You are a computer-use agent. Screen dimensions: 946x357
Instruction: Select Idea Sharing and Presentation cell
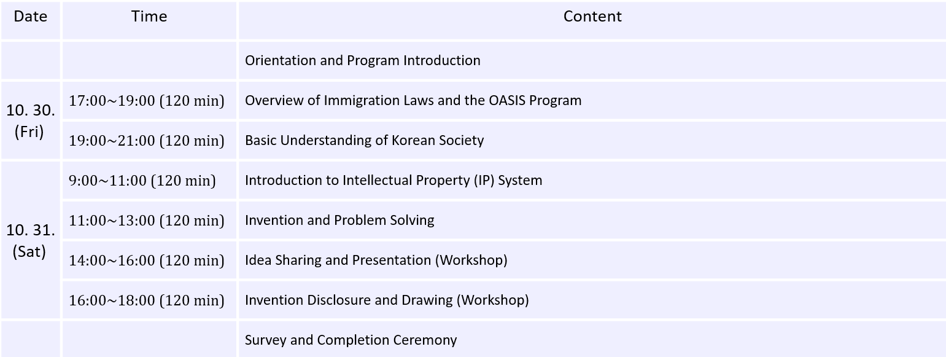376,260
